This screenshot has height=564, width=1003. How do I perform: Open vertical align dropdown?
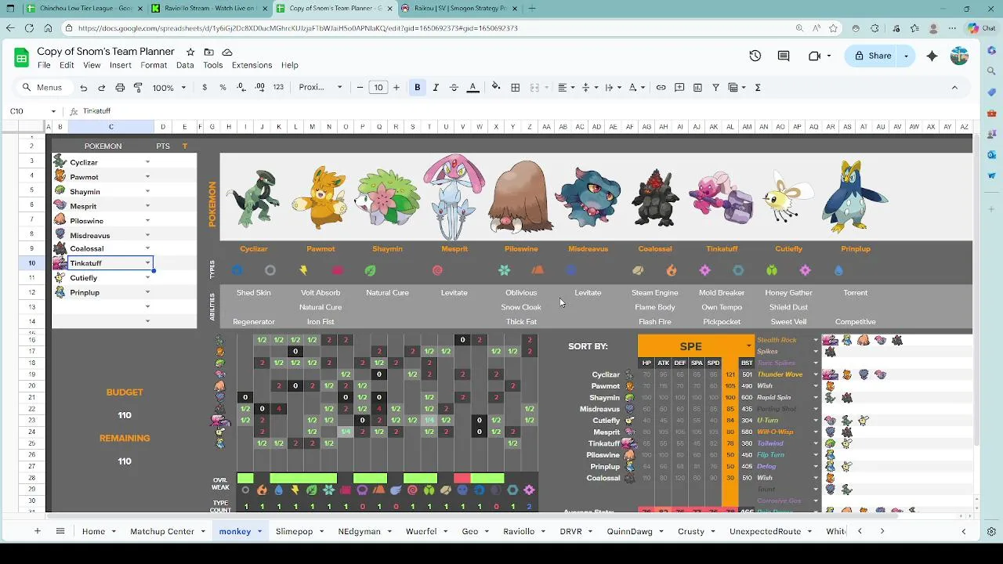[x=589, y=88]
